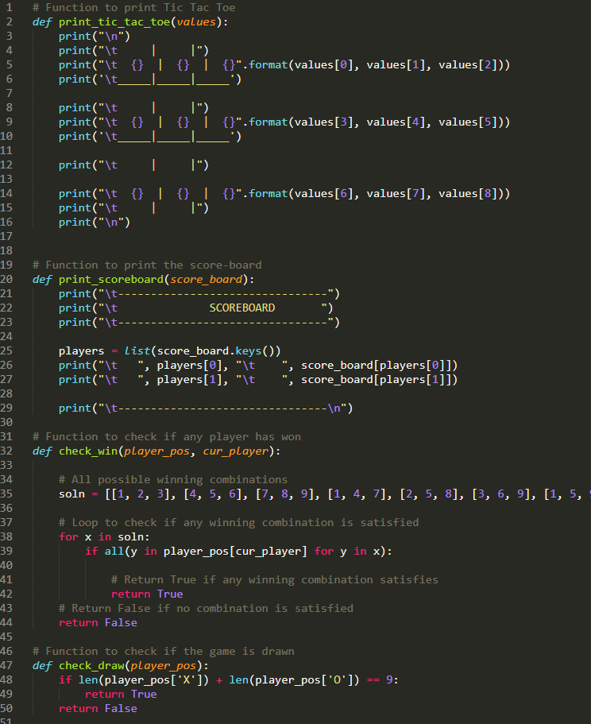
Task: Click the format call on line 5
Action: [x=268, y=65]
